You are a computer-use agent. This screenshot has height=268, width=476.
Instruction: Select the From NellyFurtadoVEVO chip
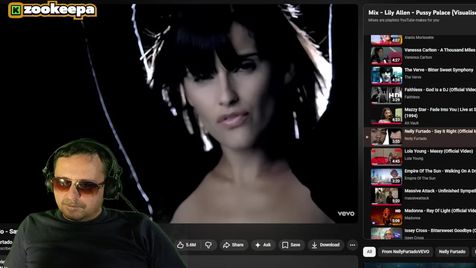[405, 252]
